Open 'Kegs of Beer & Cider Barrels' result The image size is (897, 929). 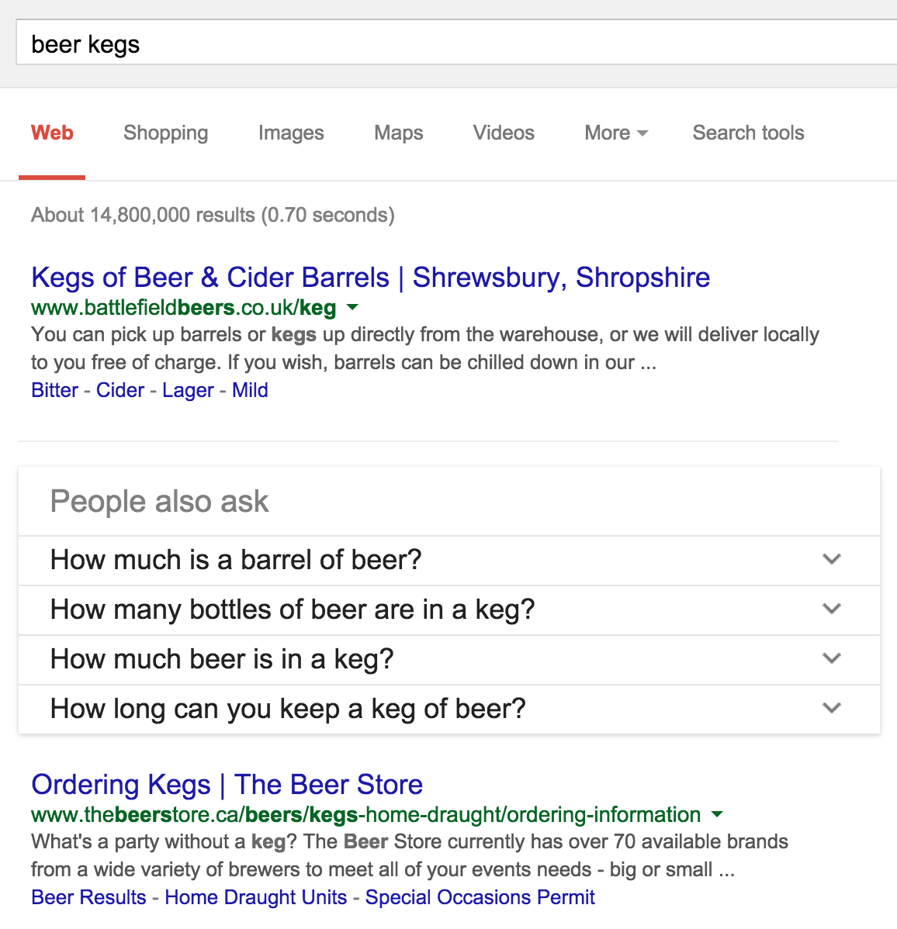tap(371, 278)
